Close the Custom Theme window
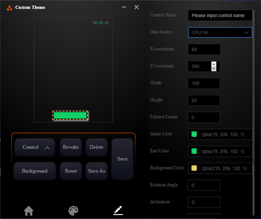Viewport: 261px width, 219px height. (136, 7)
